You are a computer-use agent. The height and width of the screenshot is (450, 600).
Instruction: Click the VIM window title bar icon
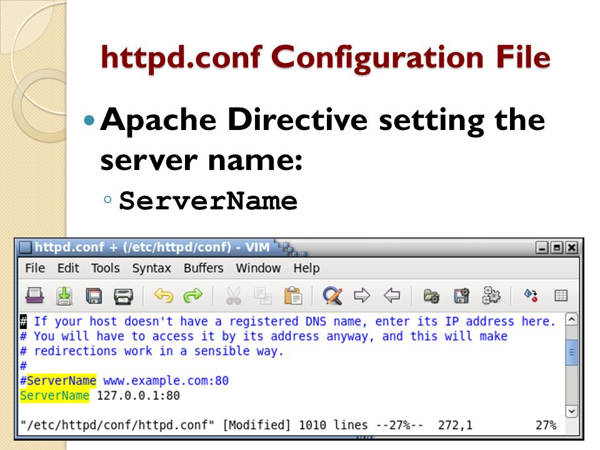[x=25, y=247]
